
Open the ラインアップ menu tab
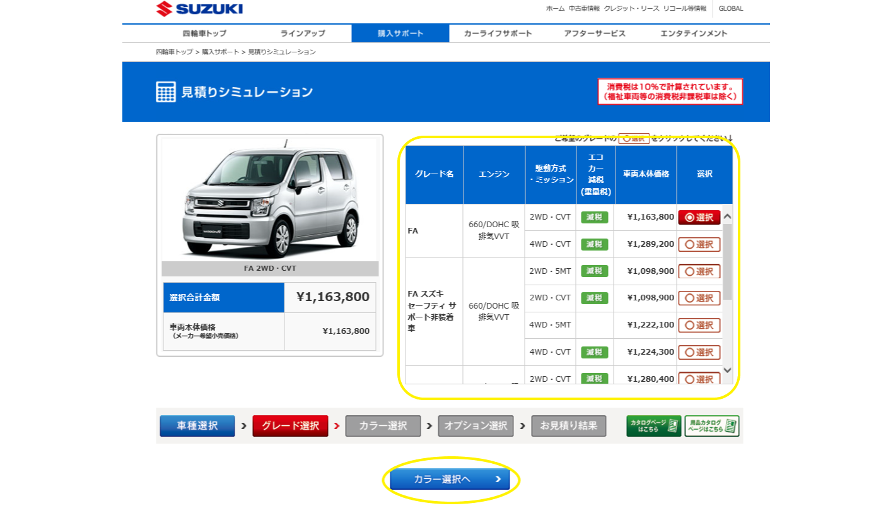pos(303,33)
